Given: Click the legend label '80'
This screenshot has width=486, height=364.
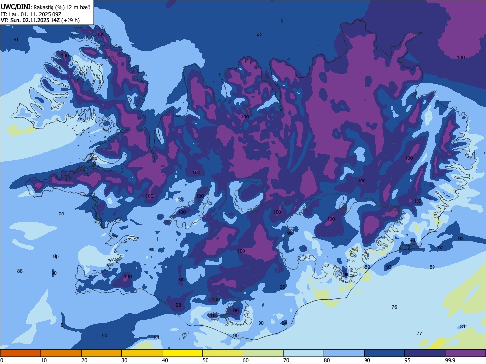Looking at the screenshot, I should pyautogui.click(x=327, y=360).
